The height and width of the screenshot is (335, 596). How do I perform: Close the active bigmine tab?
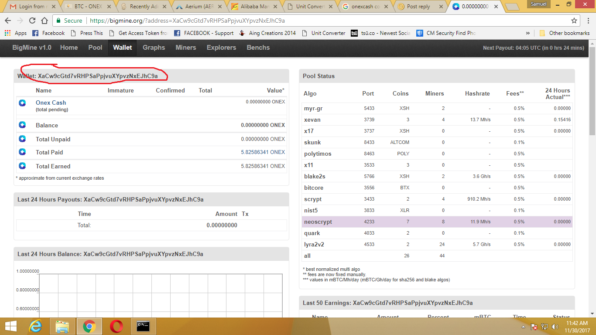497,7
